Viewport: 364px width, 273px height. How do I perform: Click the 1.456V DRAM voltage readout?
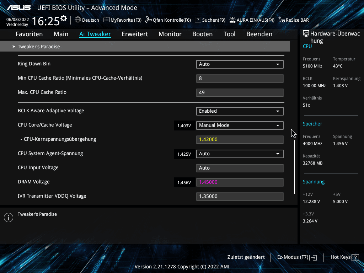(x=184, y=182)
